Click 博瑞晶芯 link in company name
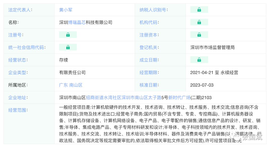Image resolution: width=271 pixels, height=149 pixels. coord(77,23)
